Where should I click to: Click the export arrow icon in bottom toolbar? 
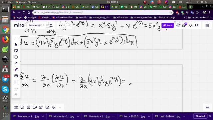pyautogui.click(x=47, y=107)
